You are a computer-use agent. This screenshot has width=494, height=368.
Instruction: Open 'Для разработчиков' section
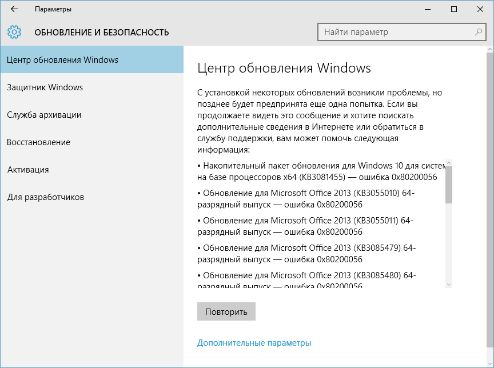click(x=91, y=197)
